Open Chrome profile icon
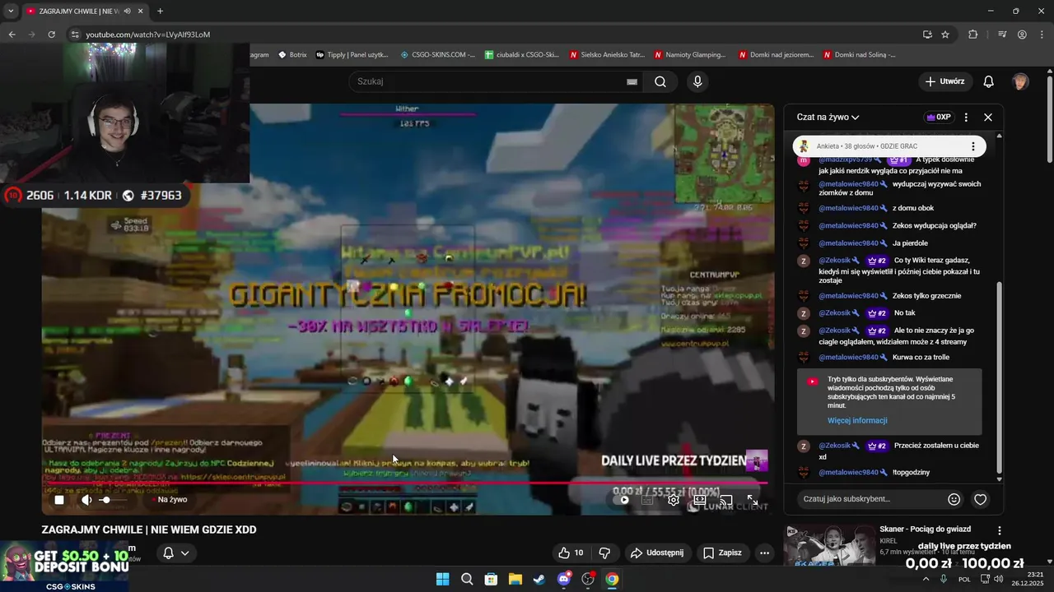Screen dimensions: 1054x592 1022,35
